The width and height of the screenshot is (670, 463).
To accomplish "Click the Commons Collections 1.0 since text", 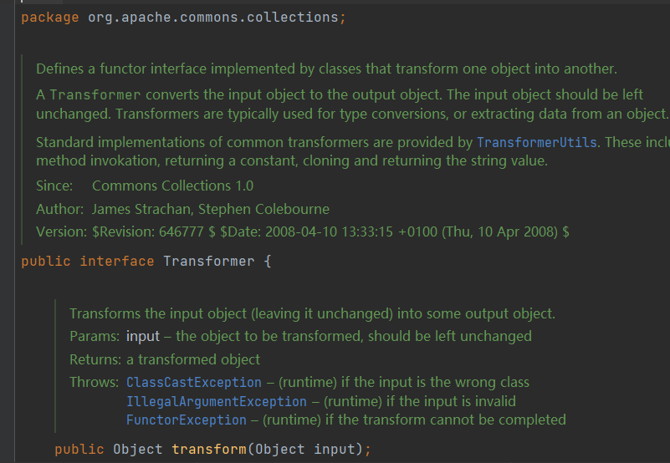I will (172, 186).
